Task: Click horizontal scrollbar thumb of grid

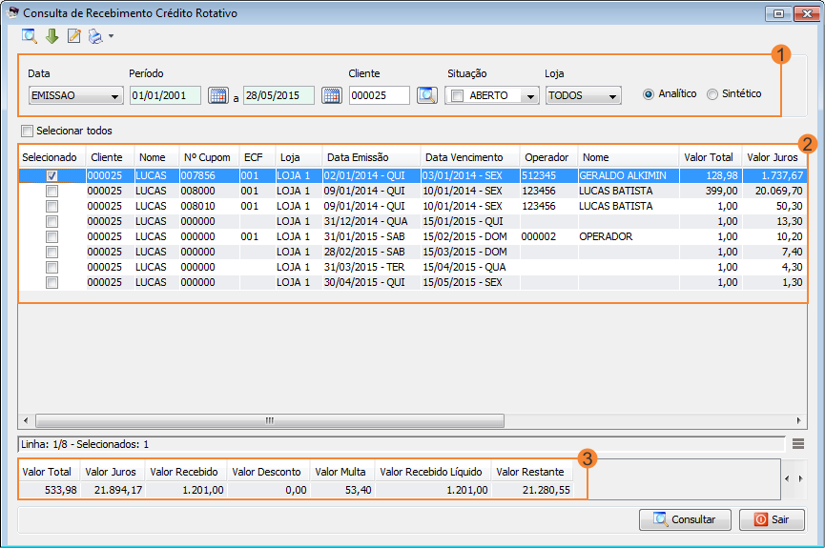Action: coord(270,420)
